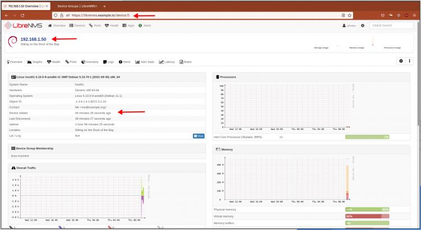Expand the device three-dot options menu

coord(410,61)
